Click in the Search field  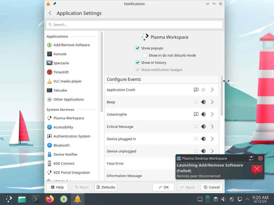(x=134, y=25)
